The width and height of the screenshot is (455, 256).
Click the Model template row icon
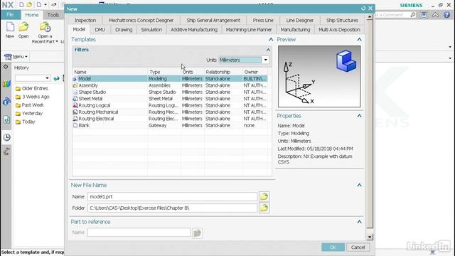[75, 79]
